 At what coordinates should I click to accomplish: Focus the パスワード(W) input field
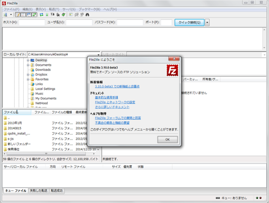tap(130, 22)
